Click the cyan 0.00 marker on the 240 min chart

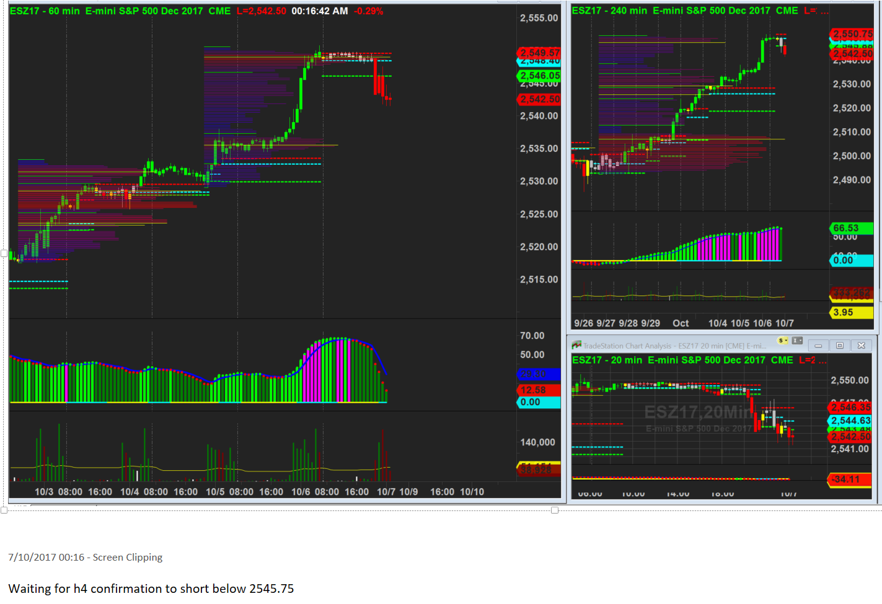[x=852, y=260]
